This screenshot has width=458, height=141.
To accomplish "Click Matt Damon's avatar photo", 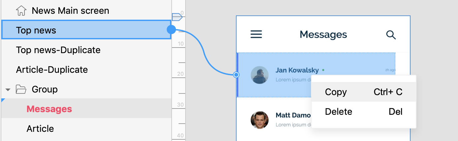I will coord(260,120).
